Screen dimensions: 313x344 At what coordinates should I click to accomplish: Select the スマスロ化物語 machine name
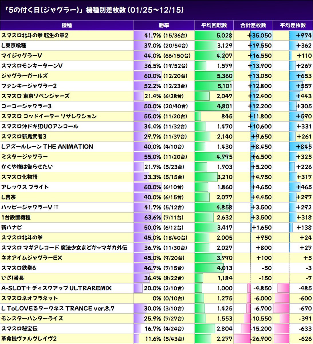[19, 177]
